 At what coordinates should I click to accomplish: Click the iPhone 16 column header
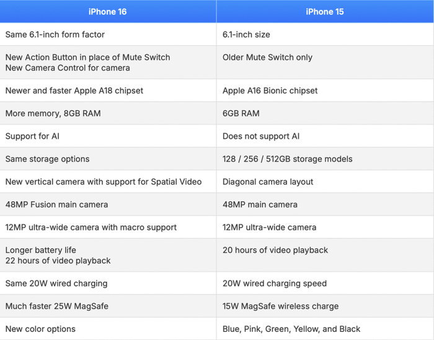108,12
